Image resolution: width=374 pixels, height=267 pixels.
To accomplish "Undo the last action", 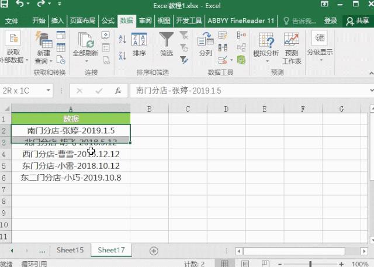I will click(x=20, y=4).
